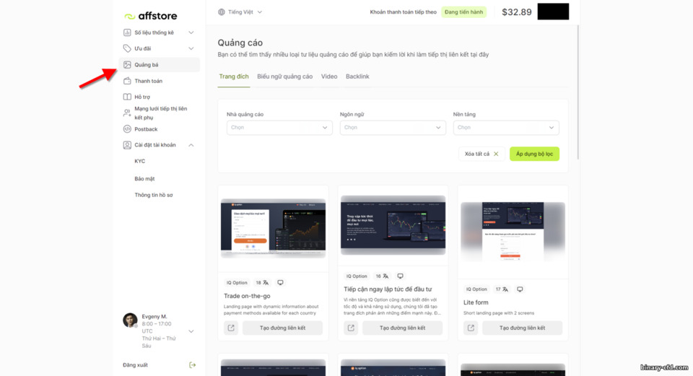Screen dimensions: 693x376
Task: Expand Số liệu thống kê menu chevron
Action: point(191,32)
